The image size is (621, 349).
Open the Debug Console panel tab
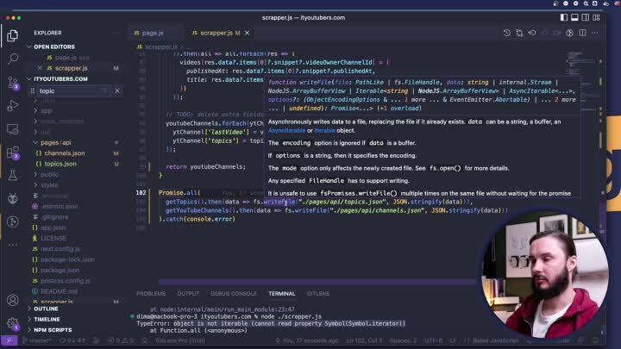(234, 294)
